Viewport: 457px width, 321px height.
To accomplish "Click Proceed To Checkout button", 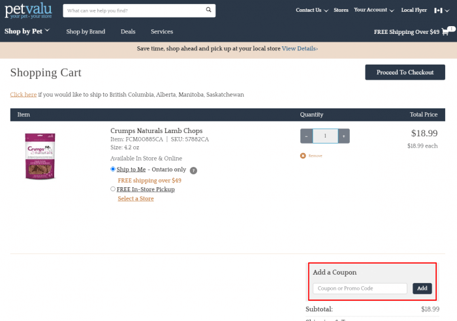I will click(405, 72).
